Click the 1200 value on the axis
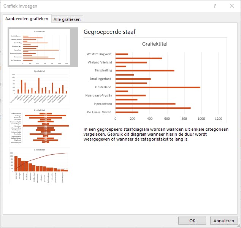 point(219,119)
